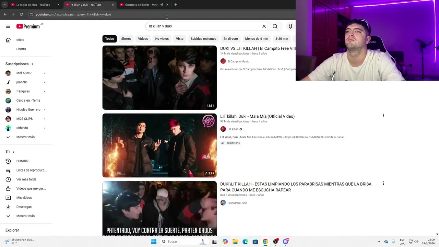Open the YouTube hamburger guide menu
This screenshot has height=247, width=439.
8,26
